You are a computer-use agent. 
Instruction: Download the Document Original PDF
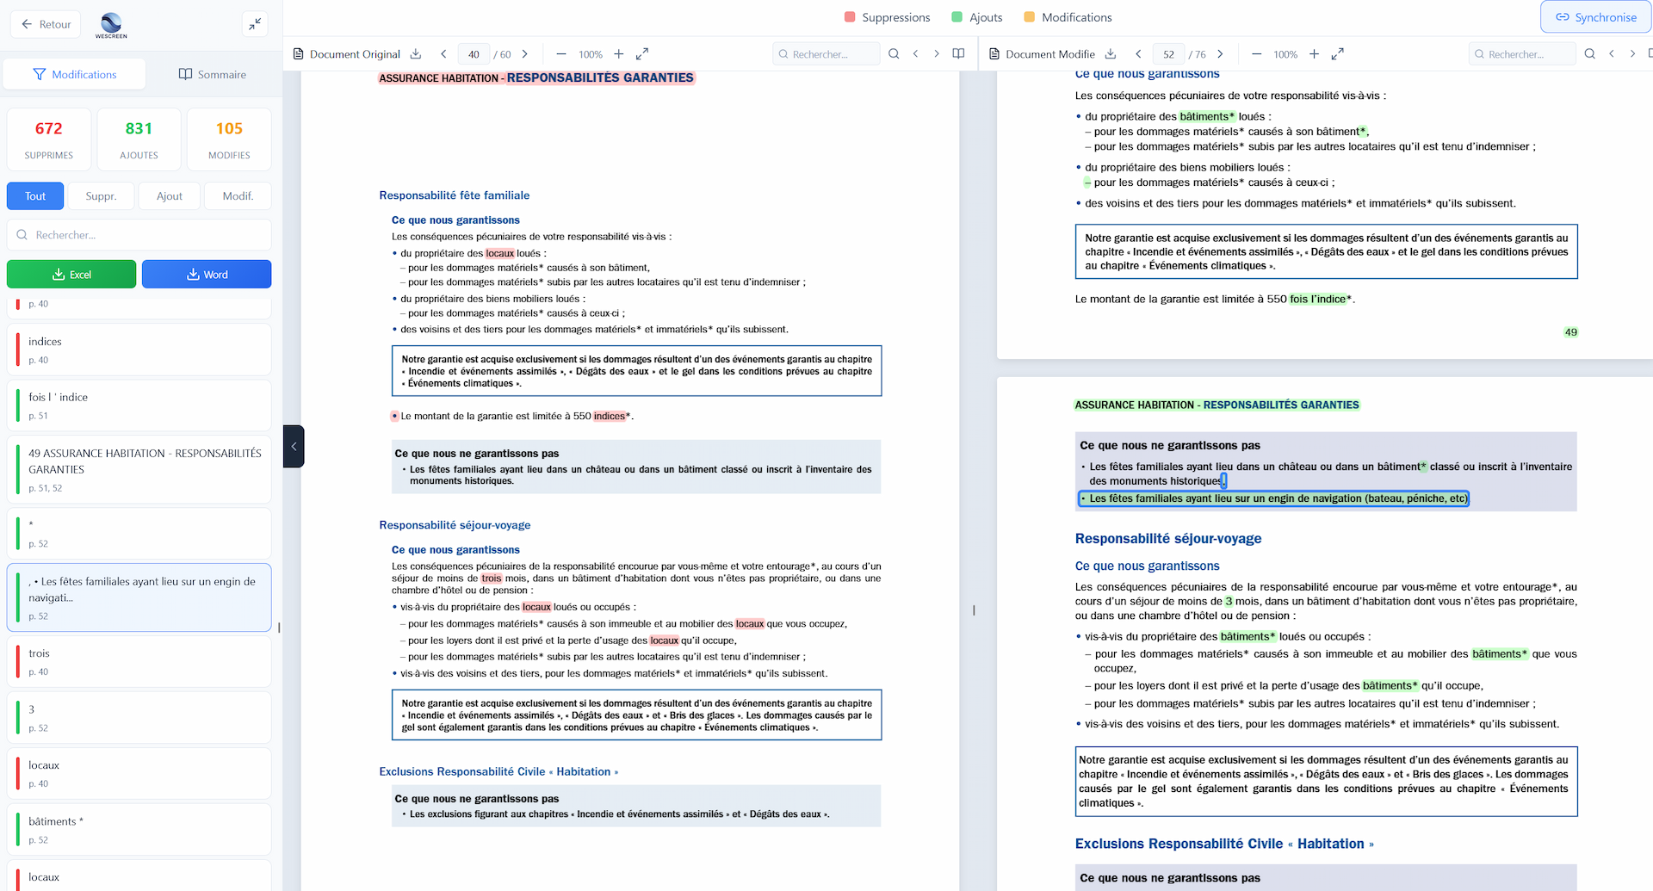(416, 53)
